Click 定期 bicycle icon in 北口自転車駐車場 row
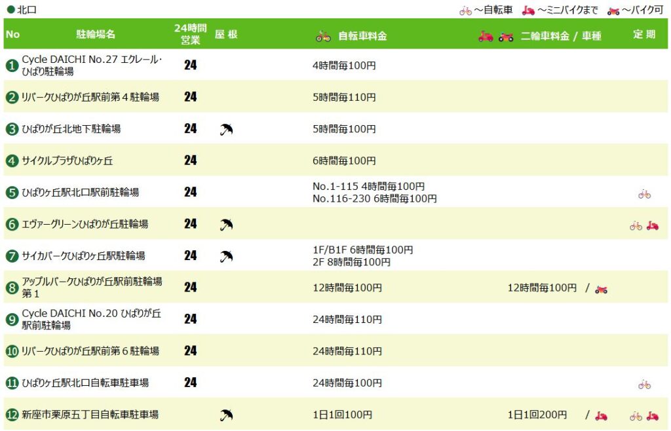The height and width of the screenshot is (431, 671). 645,384
